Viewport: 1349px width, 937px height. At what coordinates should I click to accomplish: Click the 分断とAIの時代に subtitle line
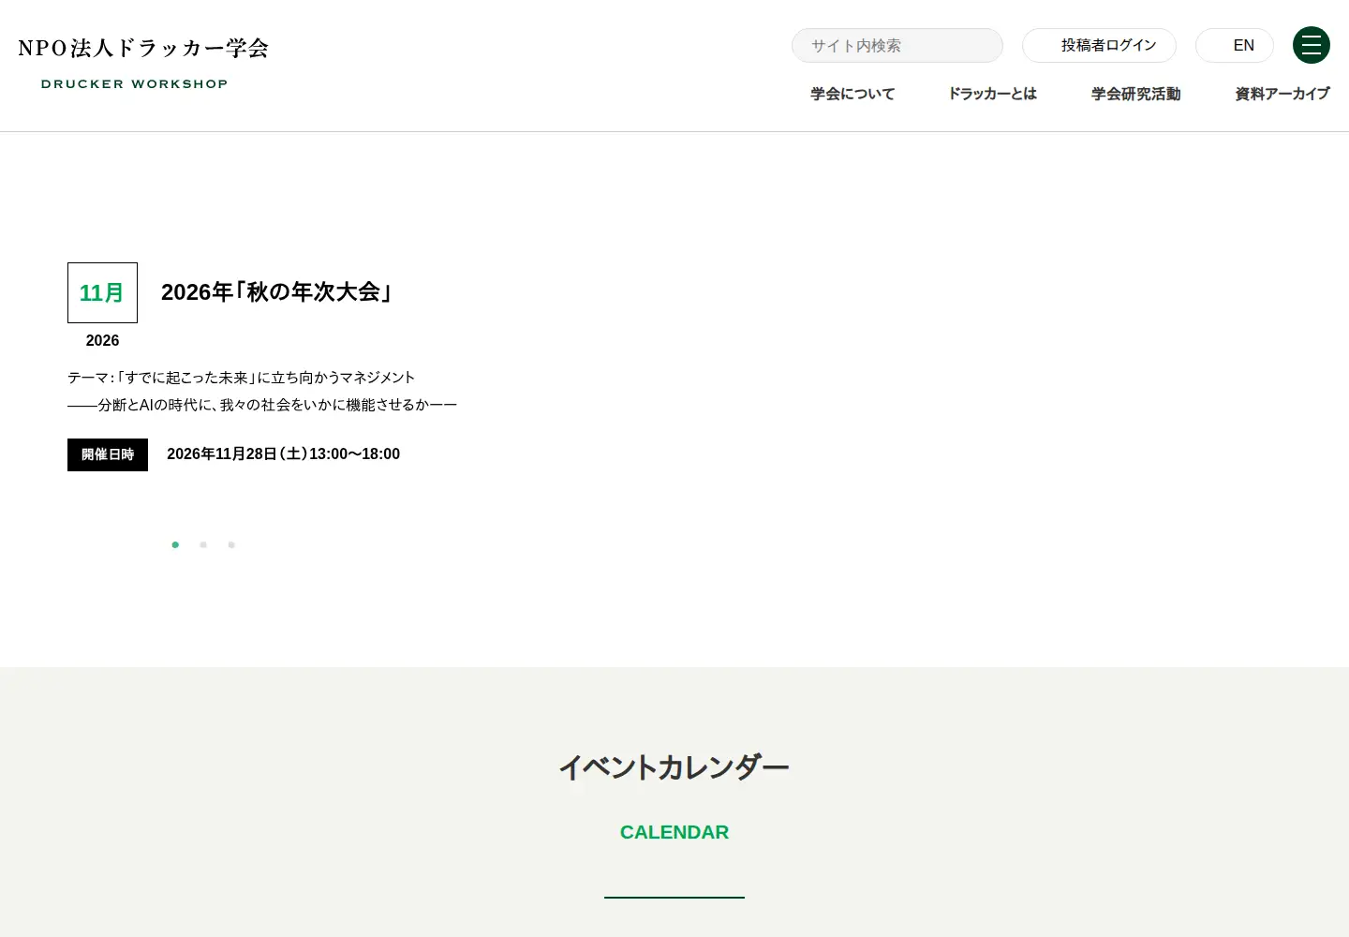[x=262, y=405]
